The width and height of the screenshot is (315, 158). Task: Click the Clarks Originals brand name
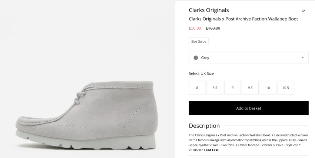click(209, 10)
